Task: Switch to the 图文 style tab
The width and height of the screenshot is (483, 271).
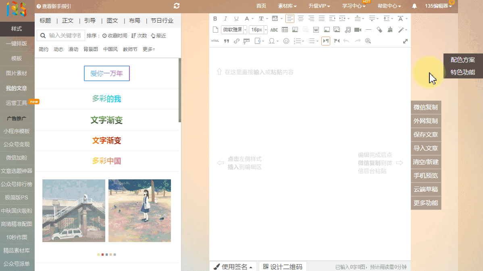Action: tap(112, 21)
